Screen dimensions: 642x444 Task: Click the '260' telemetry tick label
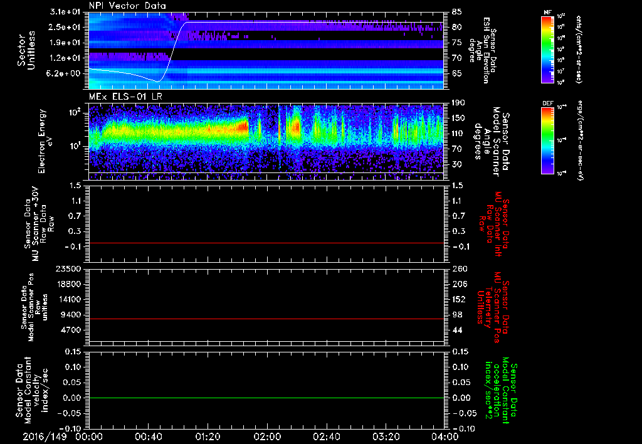point(459,268)
